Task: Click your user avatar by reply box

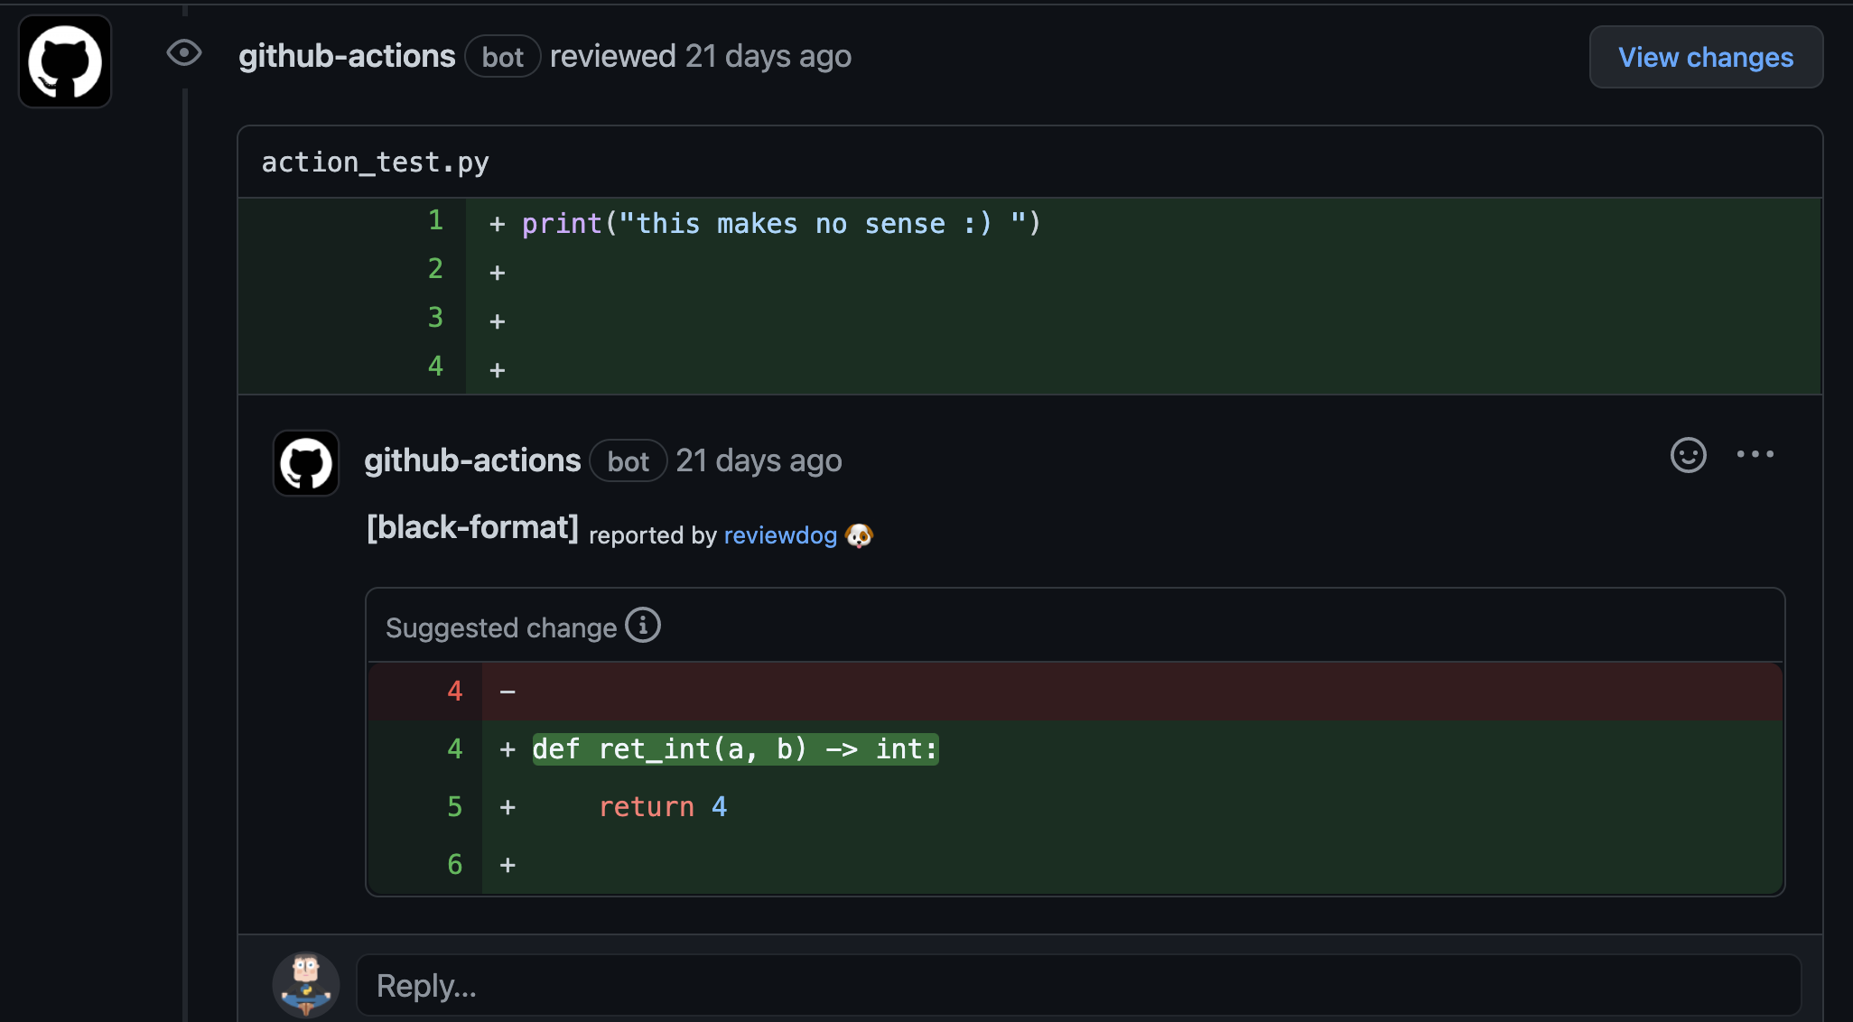Action: 306,984
